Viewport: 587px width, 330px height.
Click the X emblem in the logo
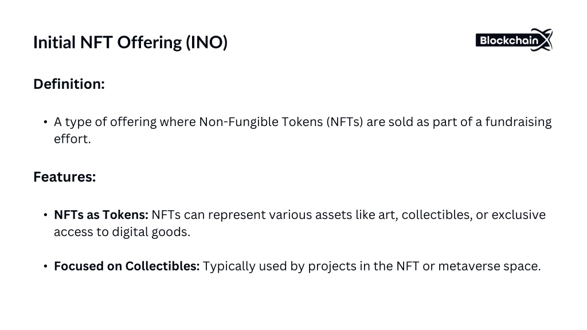tap(542, 40)
